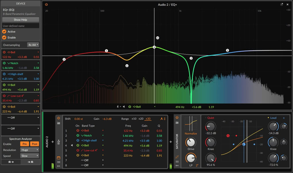Screen dimensions: 293x173
Task: Click the Q width handle above node 4
Action: pyautogui.click(x=157, y=38)
